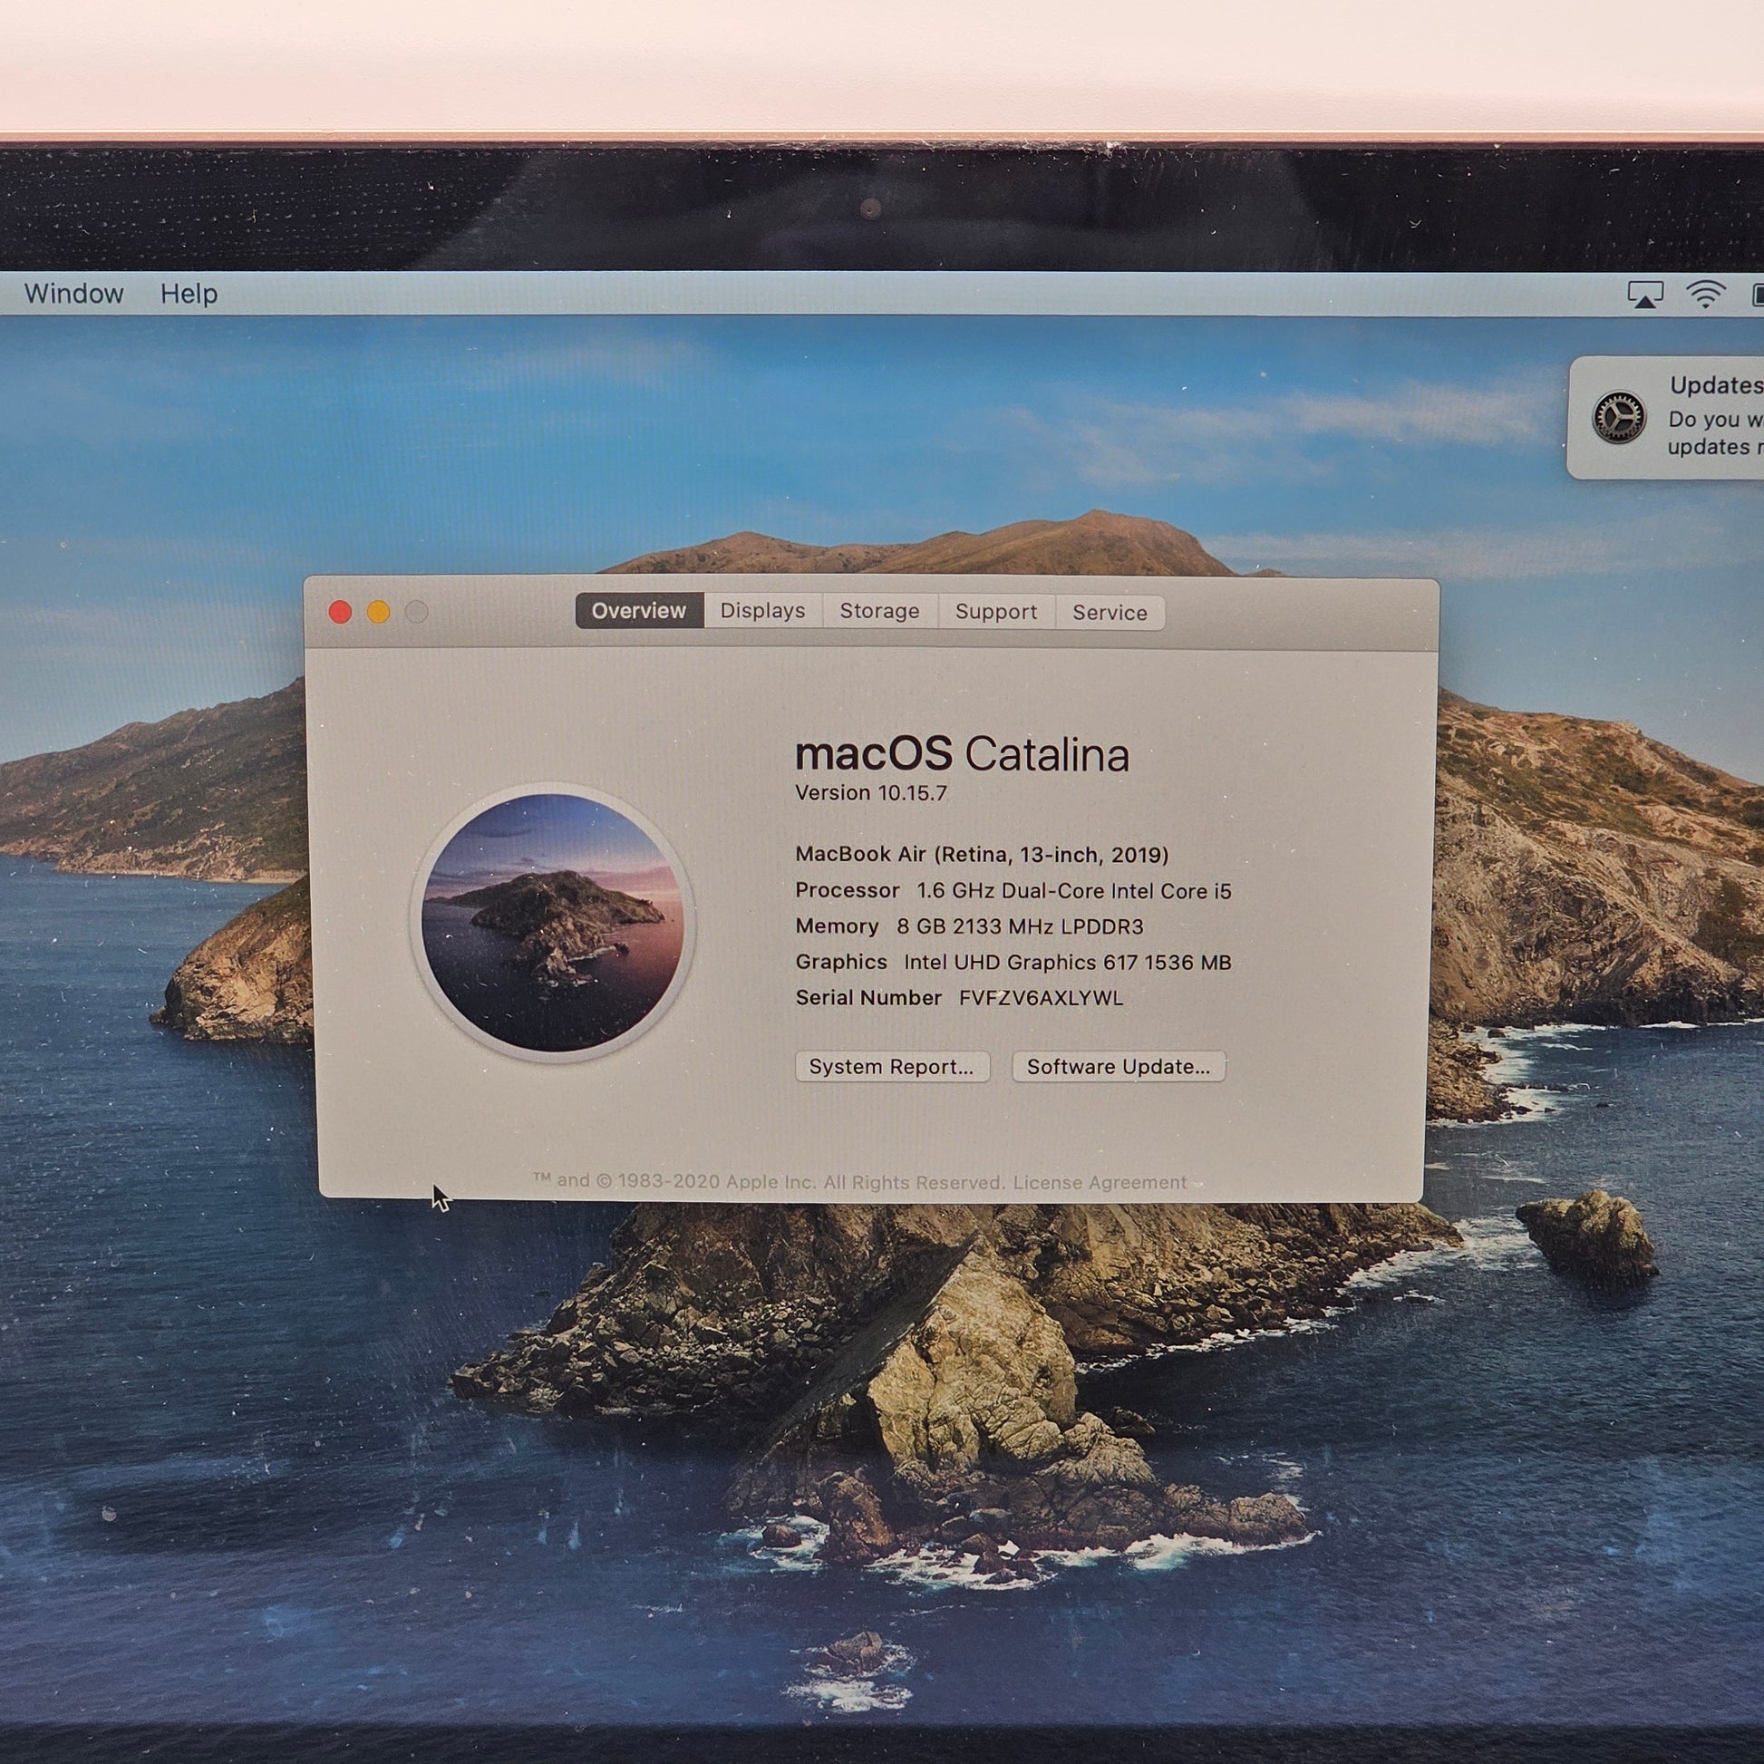This screenshot has height=1764, width=1764.
Task: Minimize window with the yellow button
Action: pyautogui.click(x=379, y=612)
